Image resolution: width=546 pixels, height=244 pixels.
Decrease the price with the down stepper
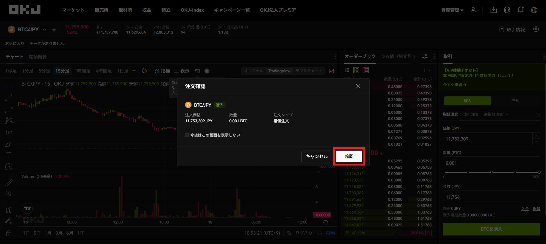tap(536, 142)
